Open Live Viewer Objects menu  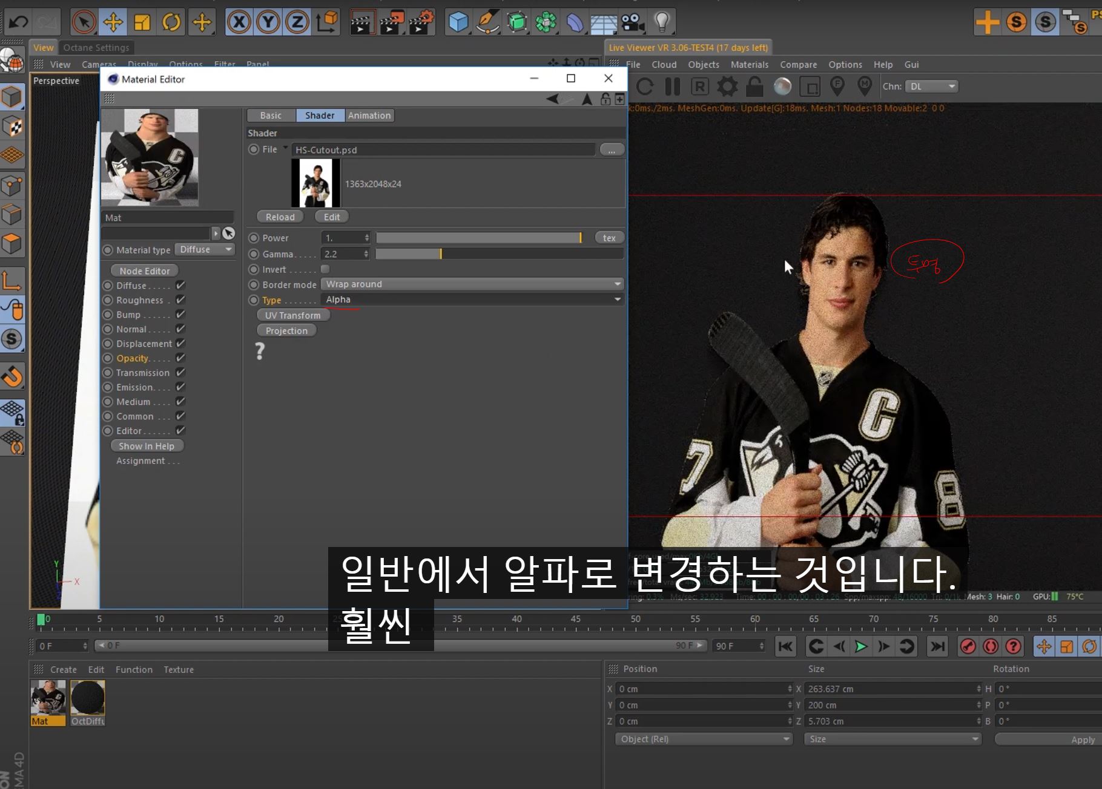704,65
